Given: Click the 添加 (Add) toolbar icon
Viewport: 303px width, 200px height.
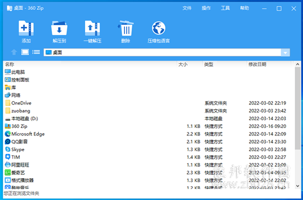Looking at the screenshot, I should tap(26, 28).
